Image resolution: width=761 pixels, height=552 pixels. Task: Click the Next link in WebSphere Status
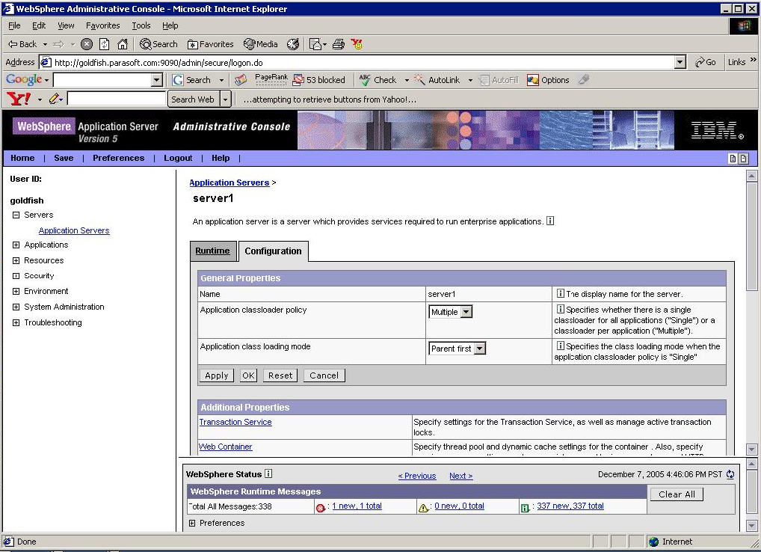(461, 476)
